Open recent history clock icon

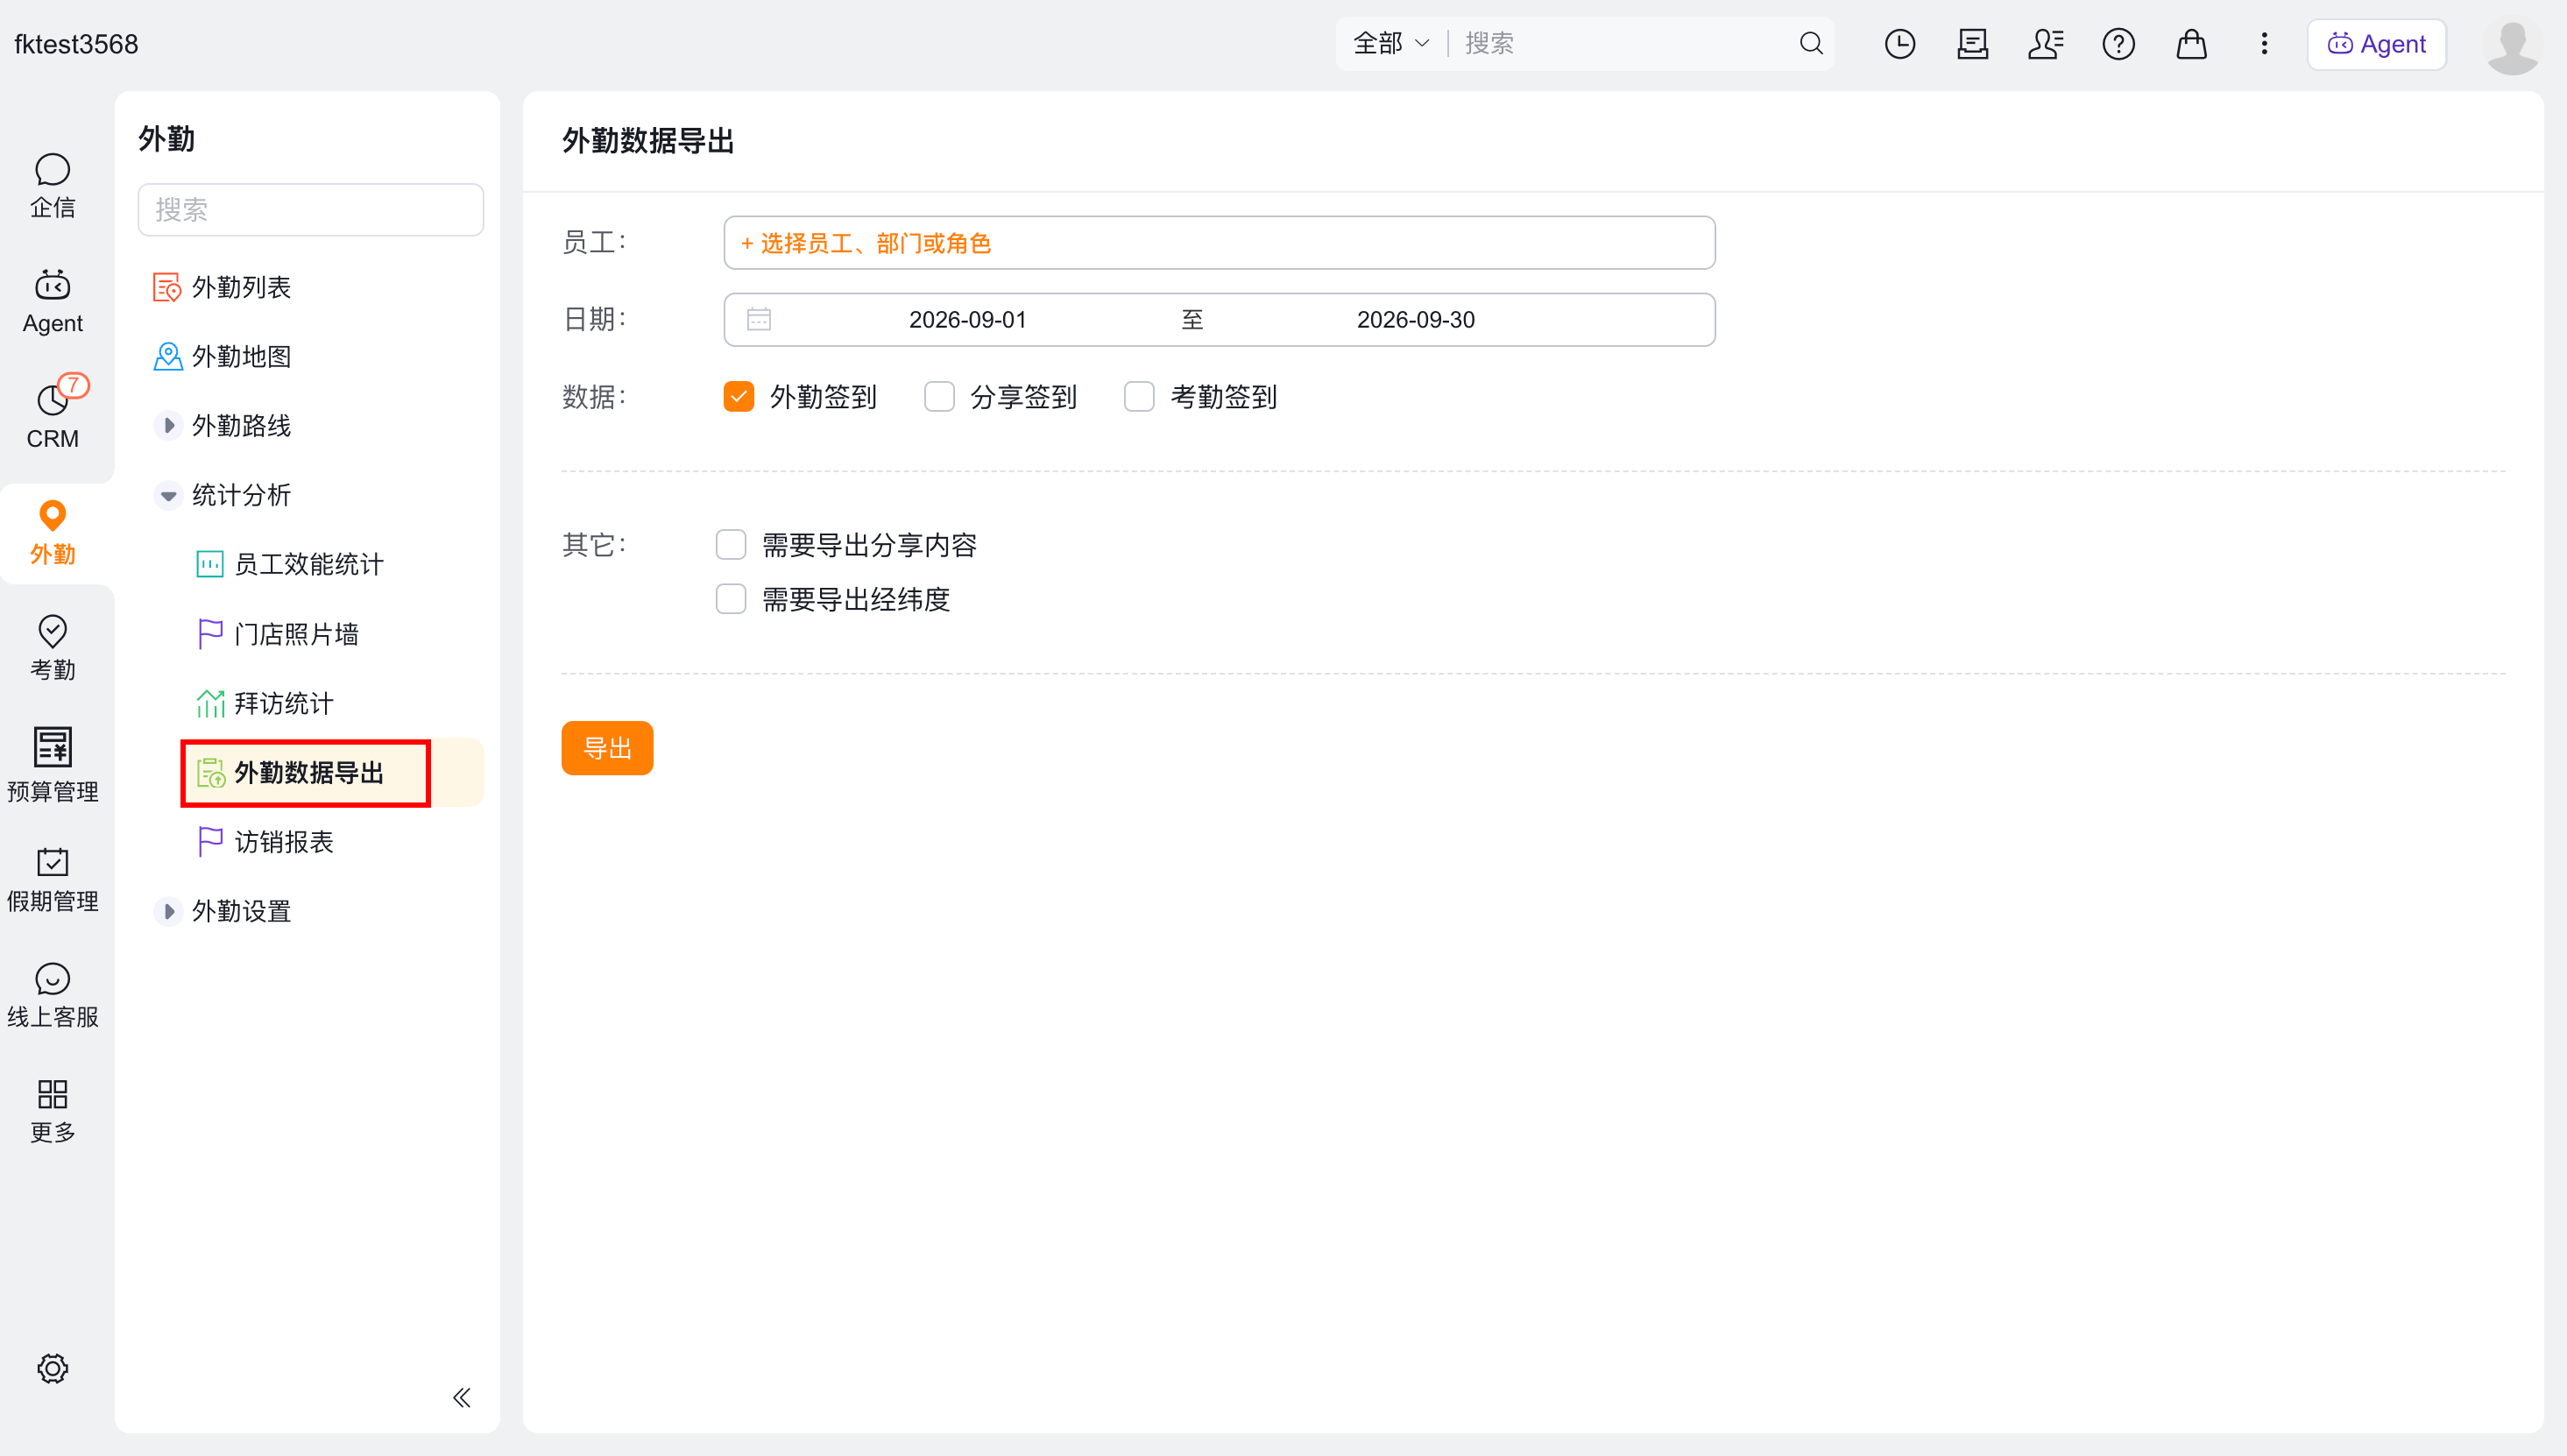point(1900,43)
